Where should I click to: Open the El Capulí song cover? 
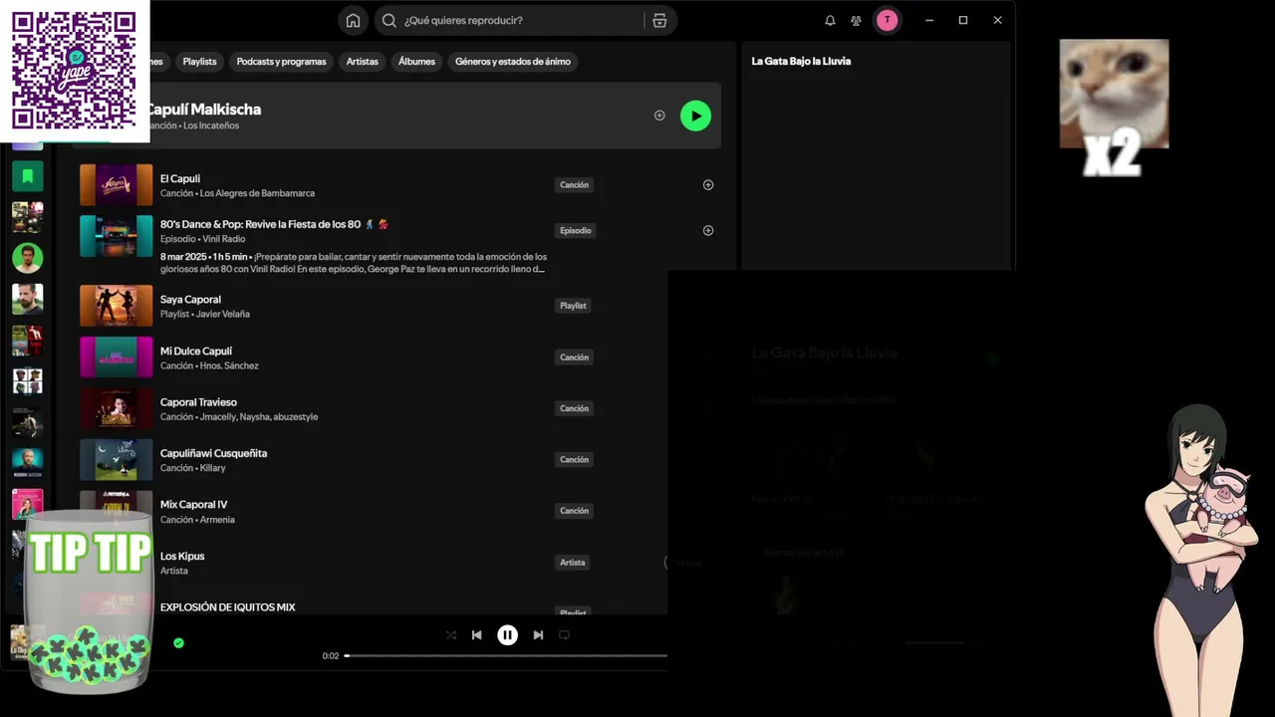[x=117, y=185]
